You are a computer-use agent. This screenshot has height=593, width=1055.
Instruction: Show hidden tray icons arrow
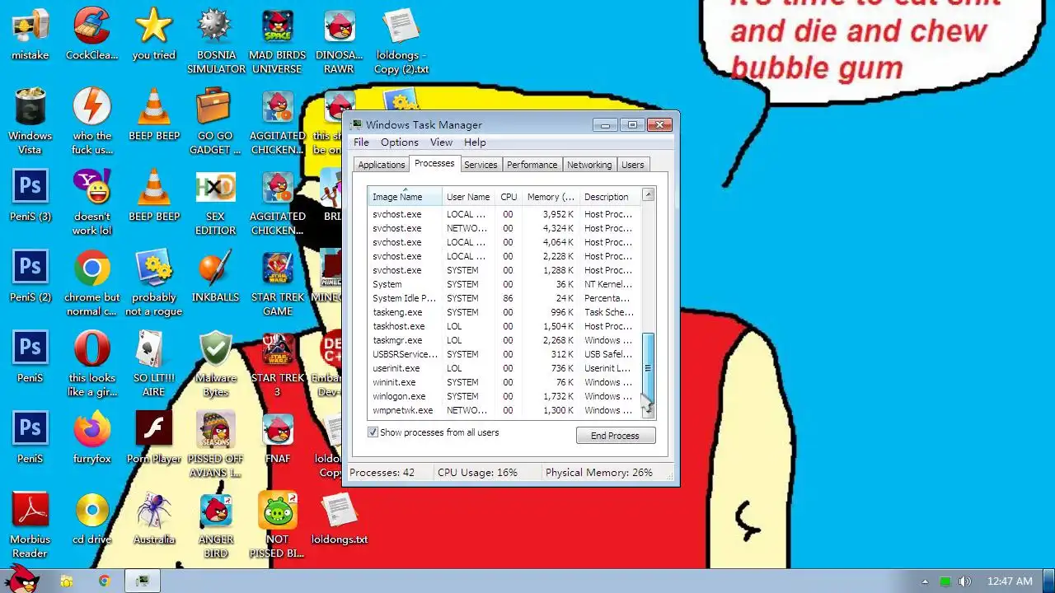(925, 581)
